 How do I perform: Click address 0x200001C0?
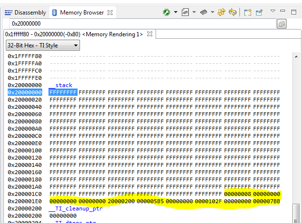25,194
